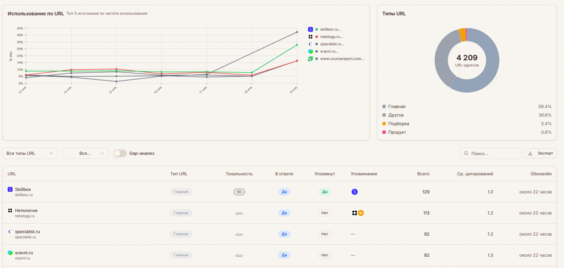Viewport: 564px width, 268px height.
Task: Click the pink Продукт legend dot
Action: (x=384, y=133)
